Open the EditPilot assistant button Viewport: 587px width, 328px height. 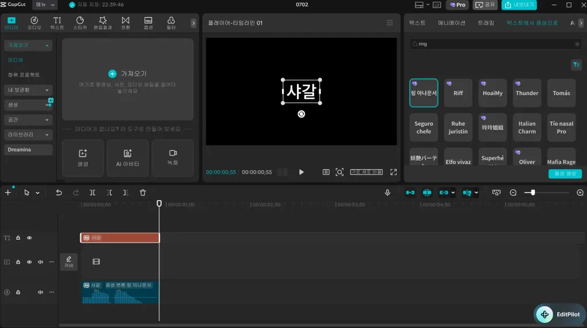click(x=559, y=314)
